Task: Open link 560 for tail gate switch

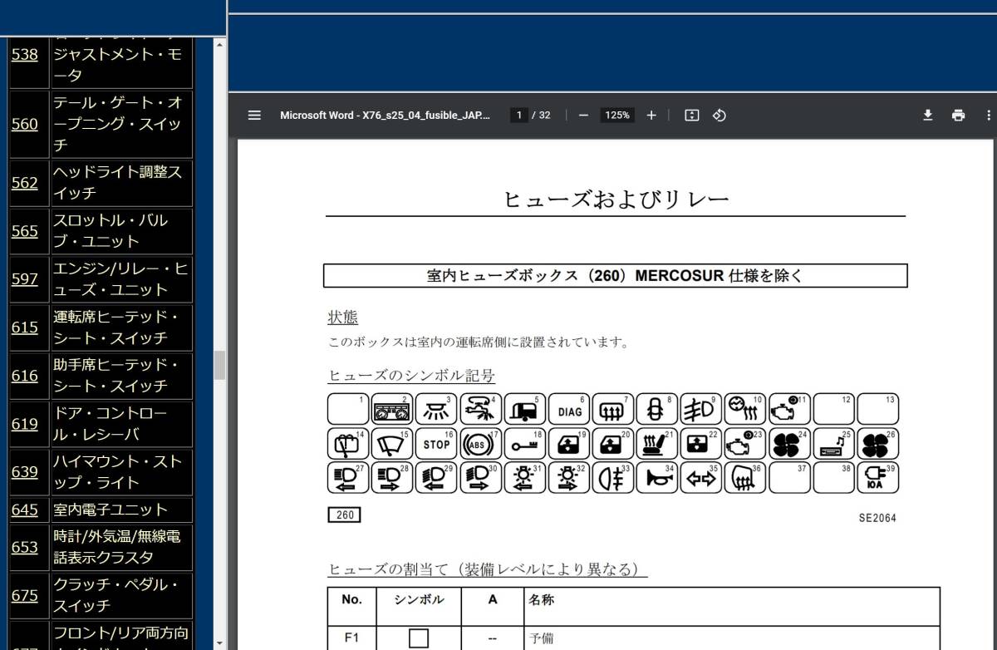Action: click(25, 124)
